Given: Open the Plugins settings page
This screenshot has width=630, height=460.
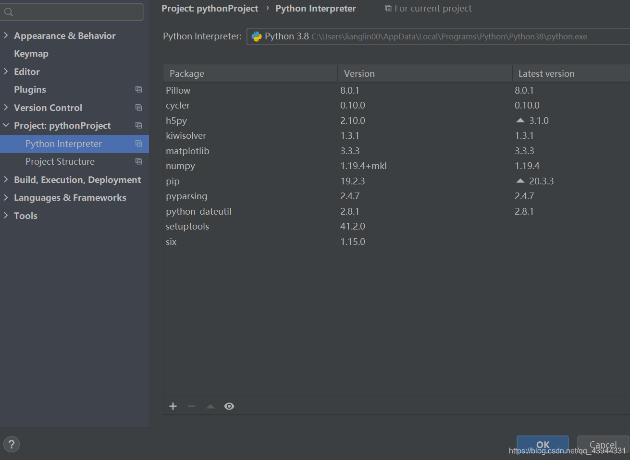Looking at the screenshot, I should [x=30, y=90].
